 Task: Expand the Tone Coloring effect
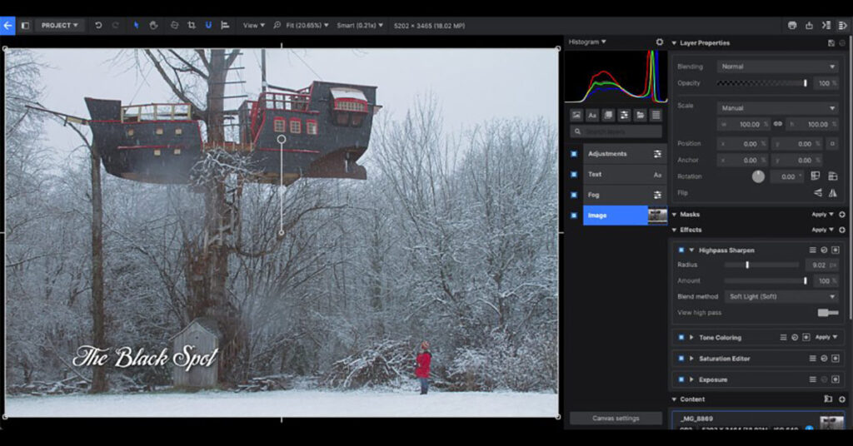pos(691,338)
